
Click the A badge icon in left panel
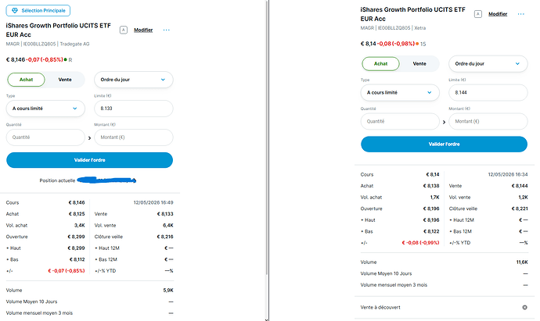pyautogui.click(x=124, y=30)
